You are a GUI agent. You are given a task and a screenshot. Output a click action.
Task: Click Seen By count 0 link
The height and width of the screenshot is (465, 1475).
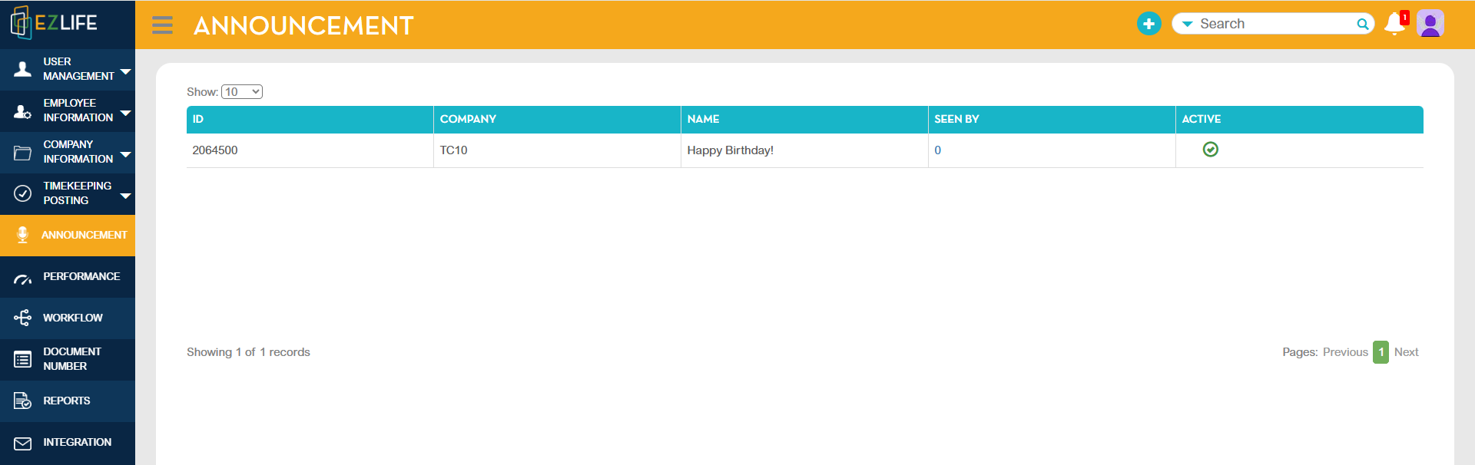(937, 150)
